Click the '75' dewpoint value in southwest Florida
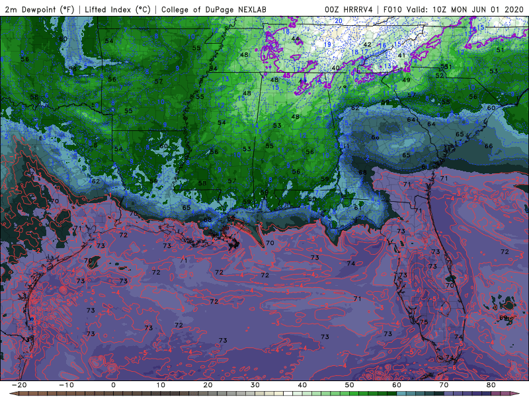The width and height of the screenshot is (529, 397). pos(424,322)
